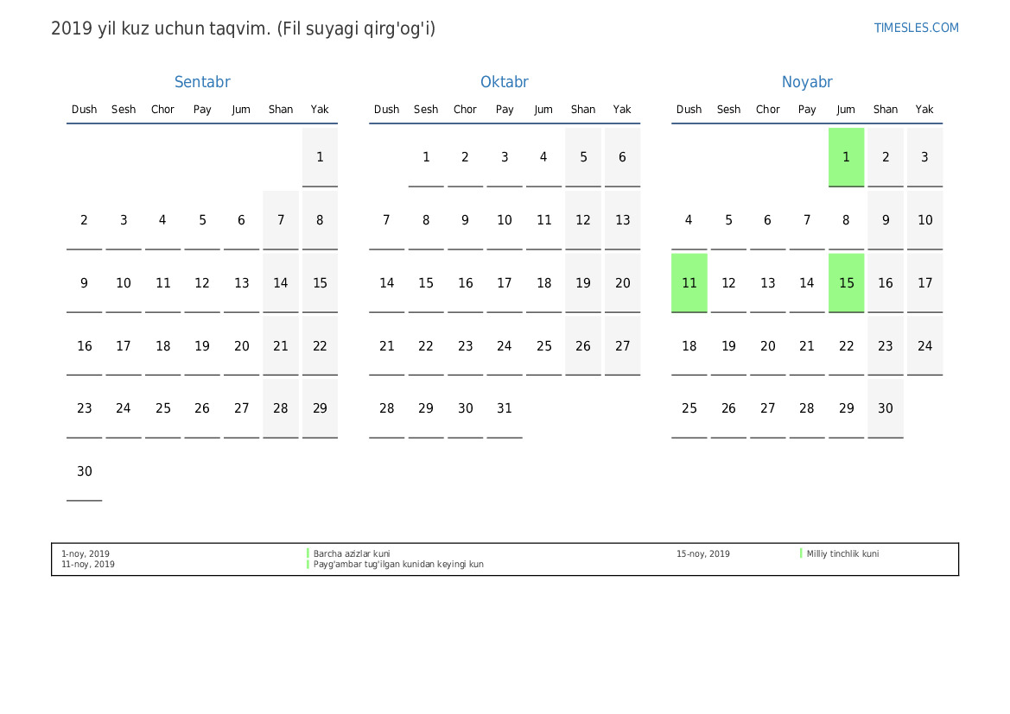Click the 'Barcha azizlar kuni' holiday label
The height and width of the screenshot is (714, 1010).
coord(352,554)
